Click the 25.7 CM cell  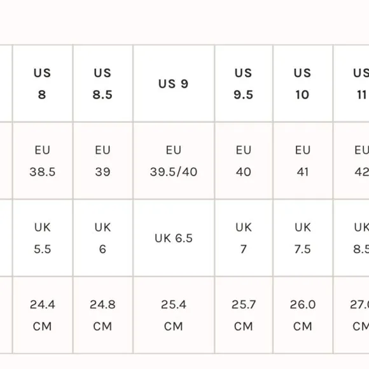point(244,315)
